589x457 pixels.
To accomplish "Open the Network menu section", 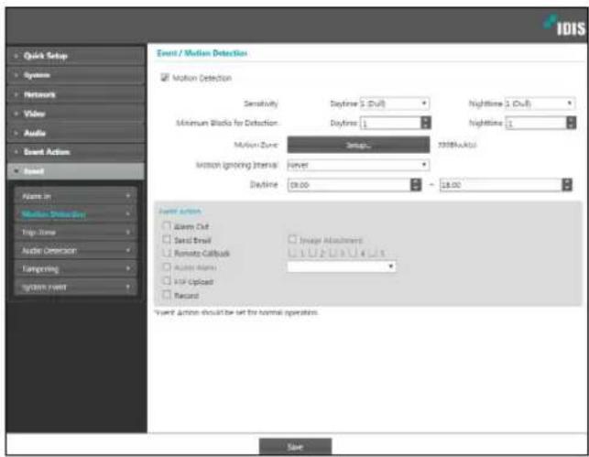I will point(75,94).
